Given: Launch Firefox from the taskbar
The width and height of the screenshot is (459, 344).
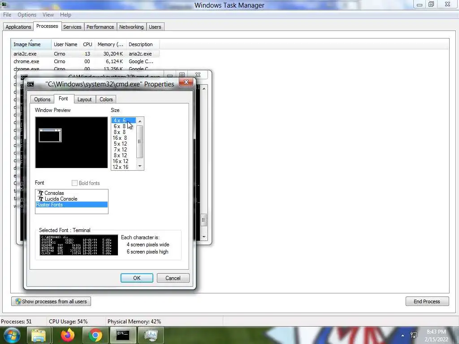Looking at the screenshot, I should [x=68, y=335].
